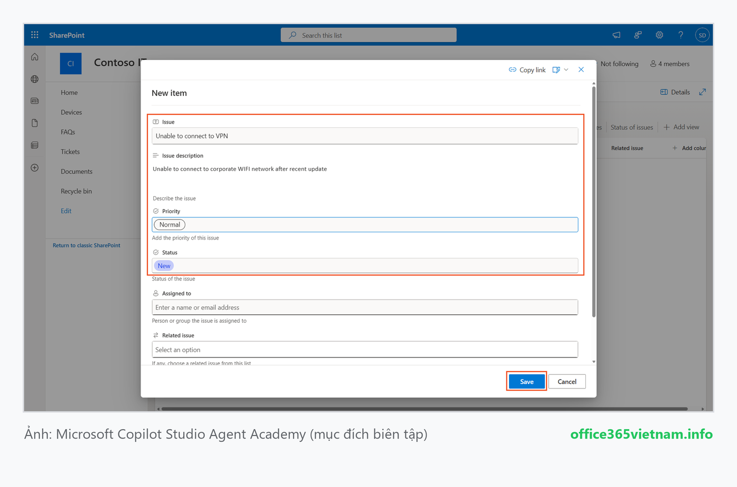The height and width of the screenshot is (487, 737).
Task: Click the form's vertical scrollbar
Action: click(x=594, y=201)
